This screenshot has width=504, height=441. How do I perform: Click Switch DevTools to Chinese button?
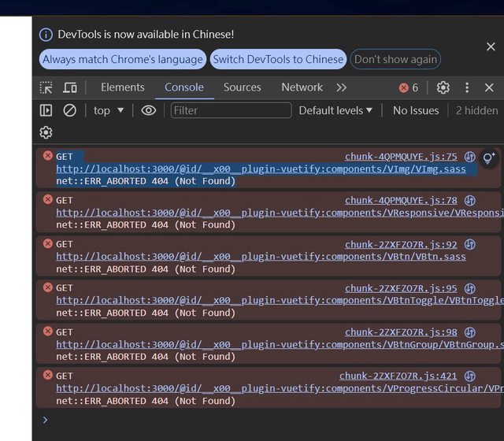point(278,59)
